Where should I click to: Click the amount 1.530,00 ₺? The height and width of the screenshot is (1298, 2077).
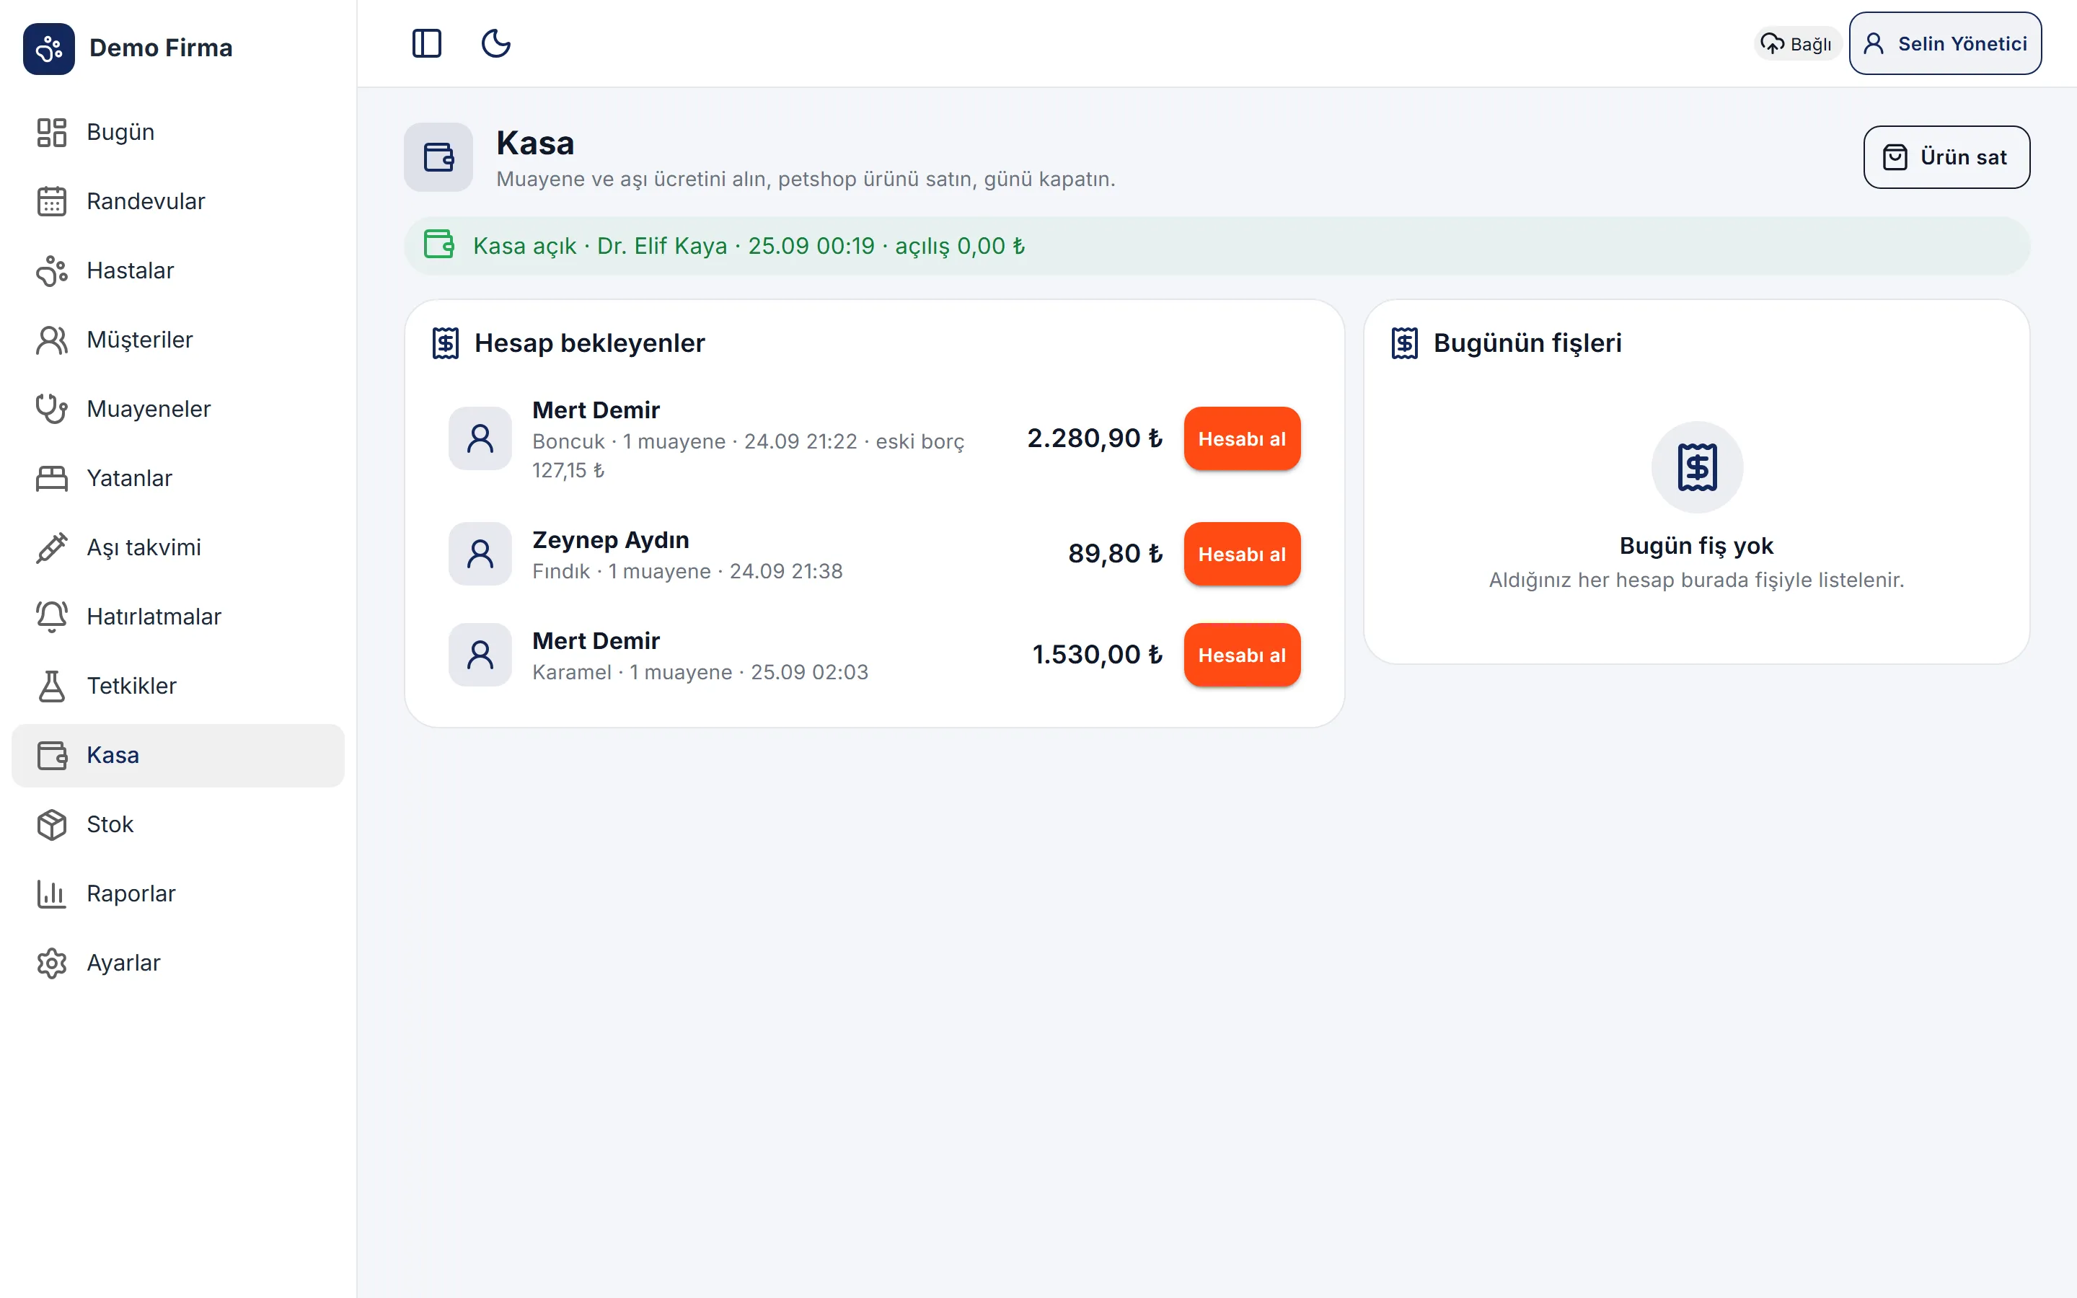click(1097, 655)
